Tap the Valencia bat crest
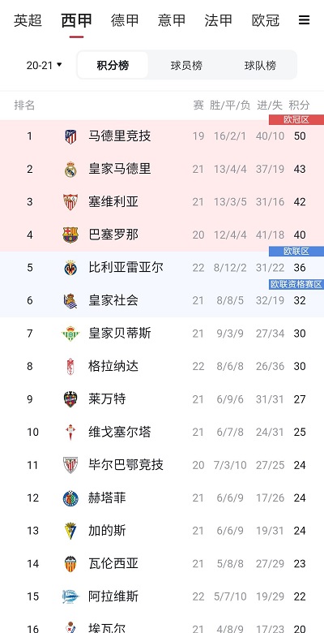Screen dimensions: 324x633 [70, 563]
